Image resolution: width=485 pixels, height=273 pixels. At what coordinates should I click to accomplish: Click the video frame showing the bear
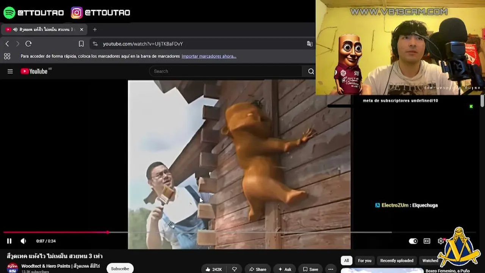(239, 165)
